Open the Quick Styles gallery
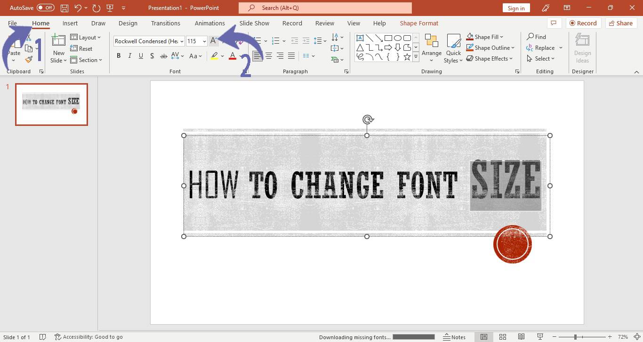 click(453, 48)
